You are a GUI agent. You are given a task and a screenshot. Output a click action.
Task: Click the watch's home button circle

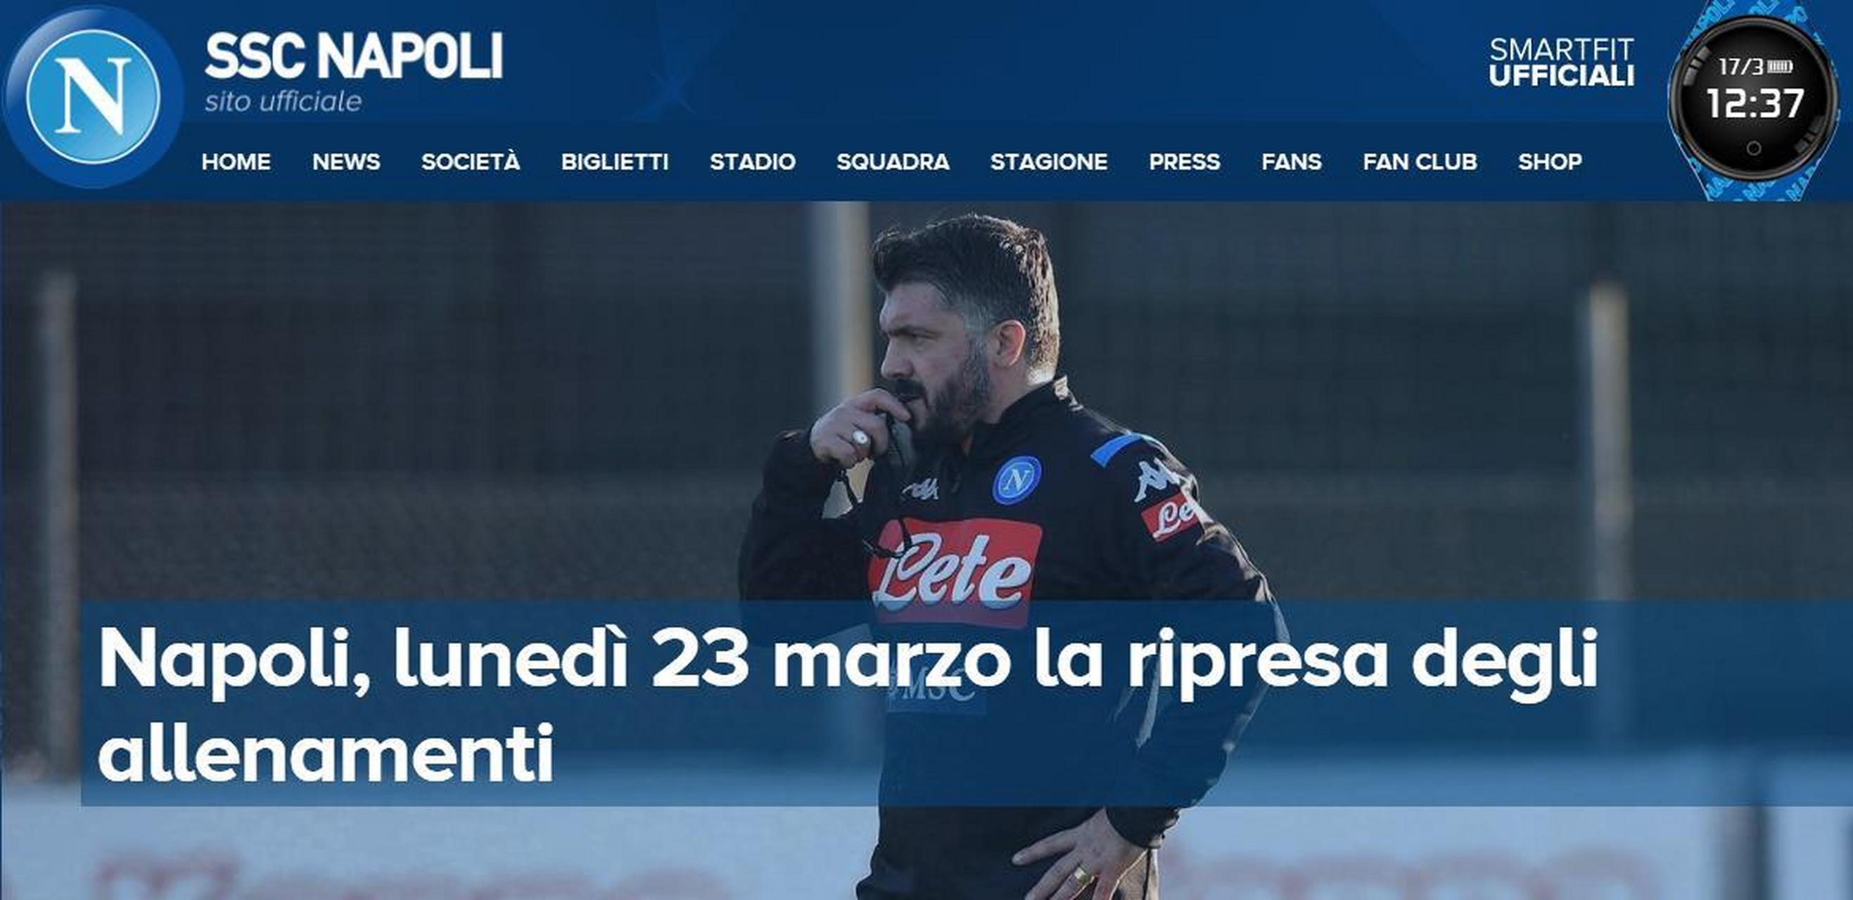pyautogui.click(x=1754, y=148)
